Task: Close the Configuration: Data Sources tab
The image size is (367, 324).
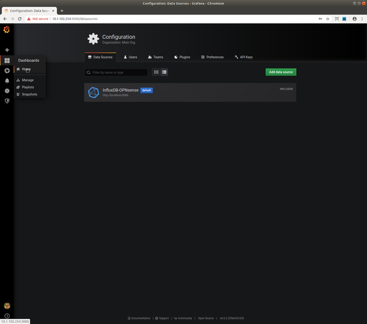Action: 53,11
